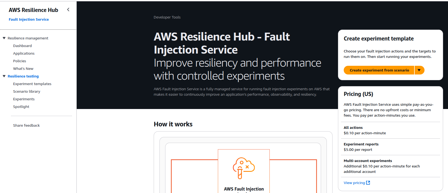448x193 pixels.
Task: Open Dashboard in the navigation
Action: coord(22,46)
